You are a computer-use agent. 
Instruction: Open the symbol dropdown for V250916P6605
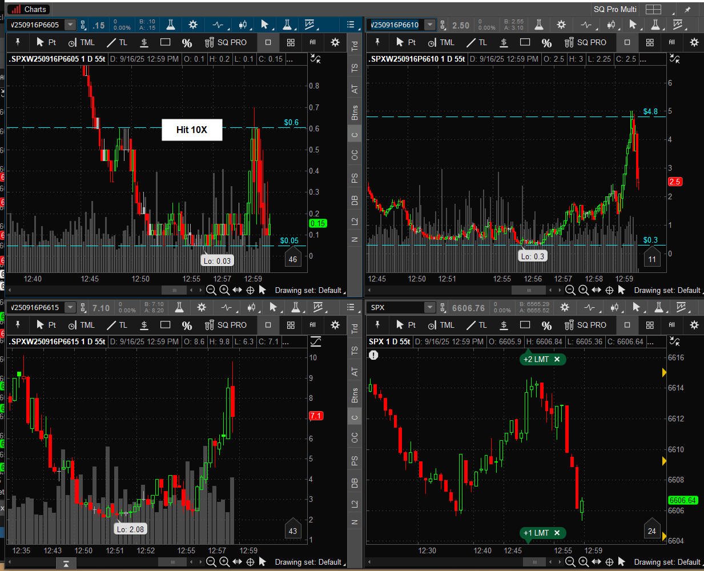(x=70, y=25)
